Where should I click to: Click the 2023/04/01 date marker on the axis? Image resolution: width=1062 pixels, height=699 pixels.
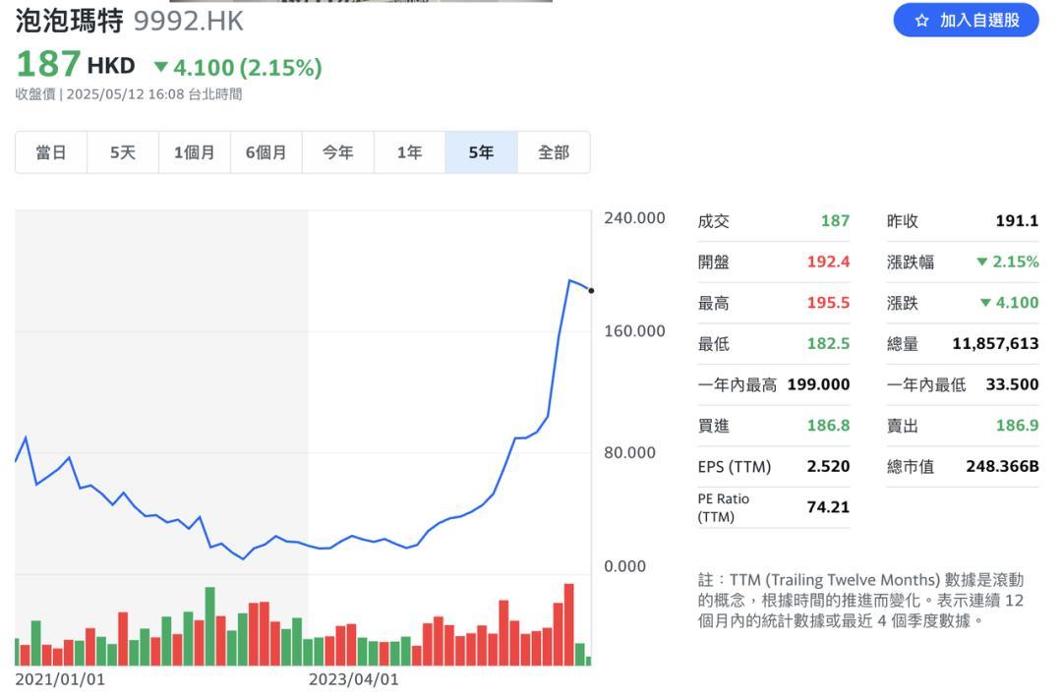[x=354, y=679]
